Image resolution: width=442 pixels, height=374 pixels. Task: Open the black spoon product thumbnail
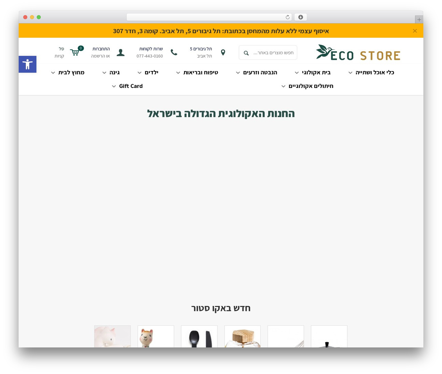pos(199,336)
